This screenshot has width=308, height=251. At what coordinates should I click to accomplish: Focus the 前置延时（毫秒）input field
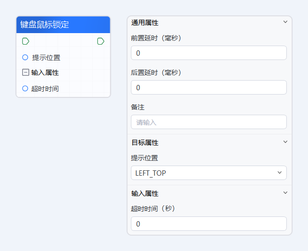[x=208, y=53]
